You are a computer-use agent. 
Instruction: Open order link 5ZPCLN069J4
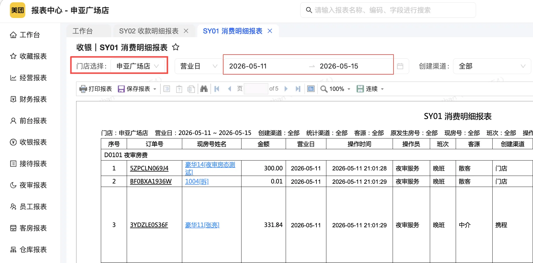pos(149,168)
